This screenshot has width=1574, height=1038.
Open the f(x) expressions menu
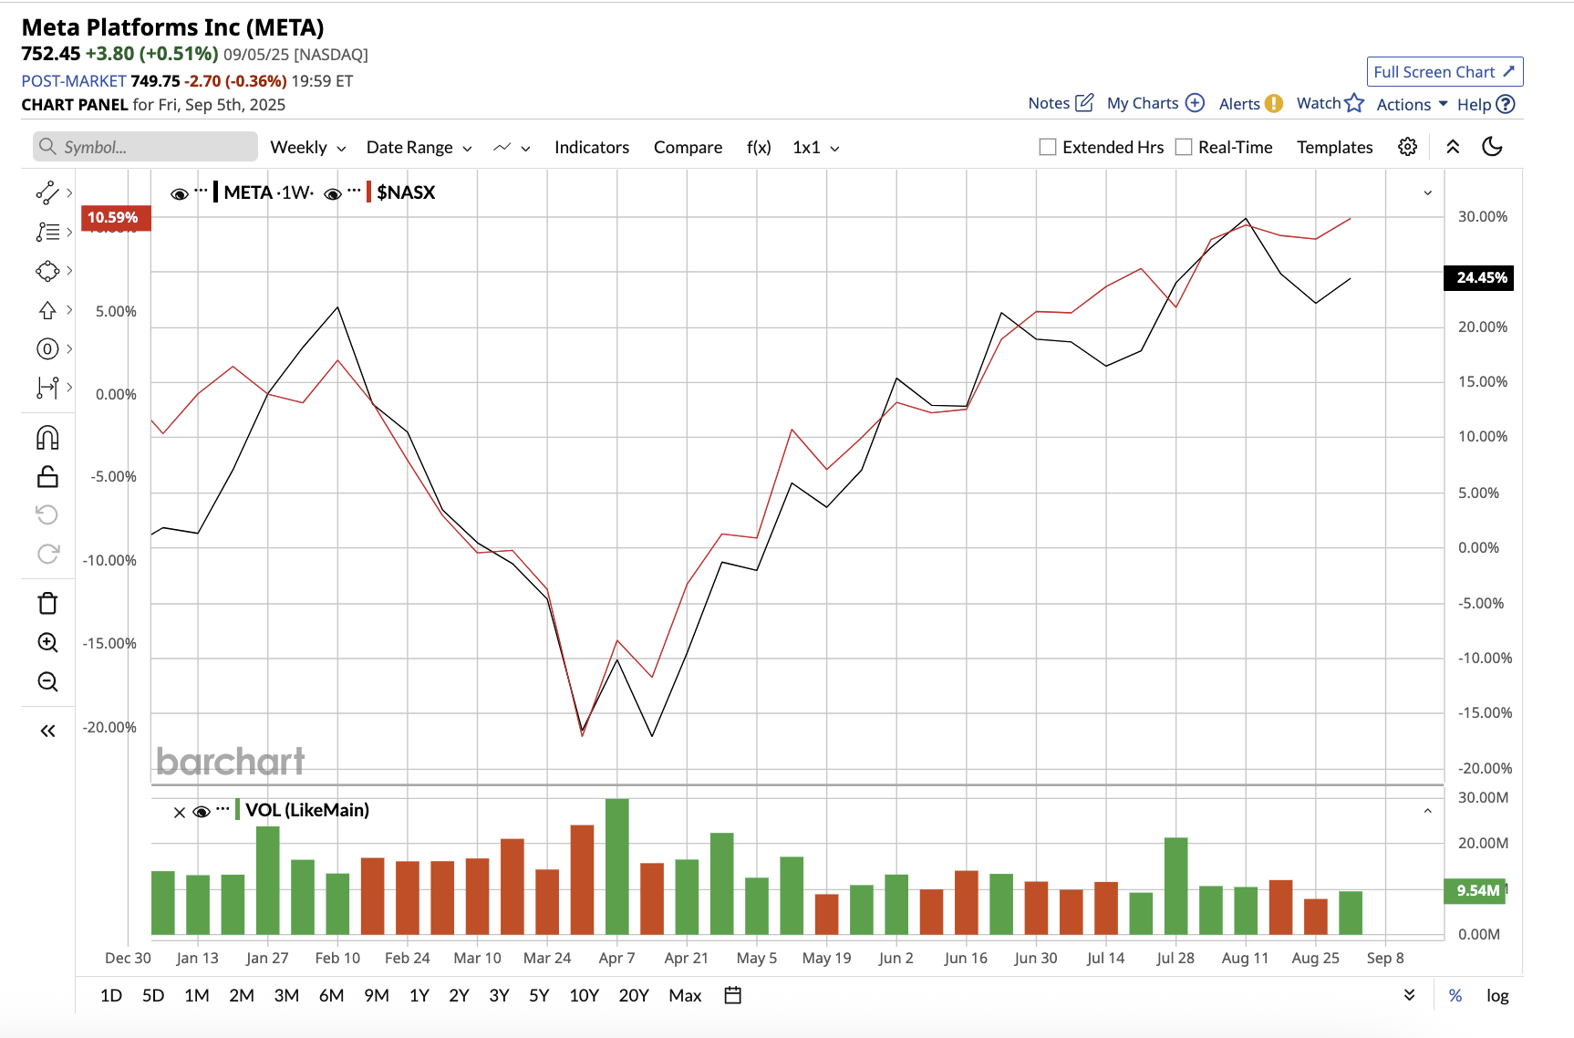click(759, 147)
